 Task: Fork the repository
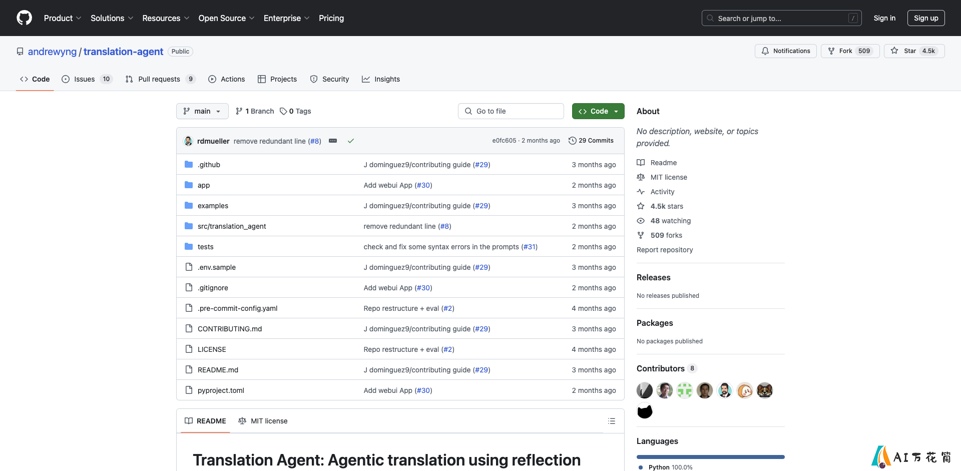click(x=850, y=51)
